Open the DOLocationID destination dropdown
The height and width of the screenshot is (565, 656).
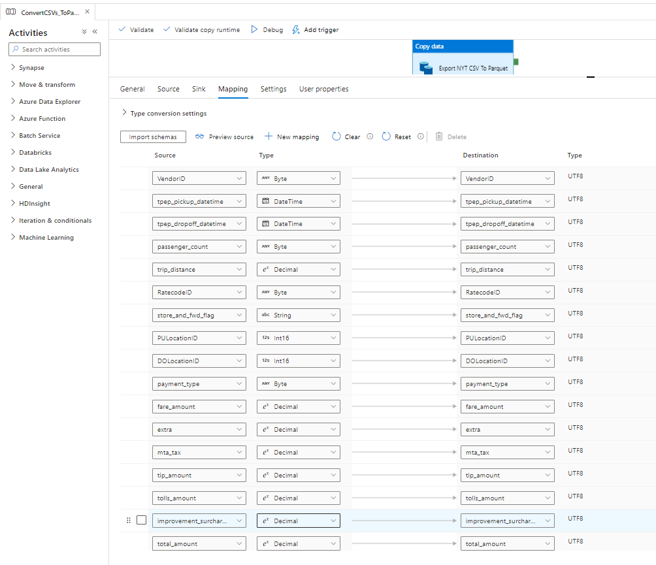click(x=508, y=361)
